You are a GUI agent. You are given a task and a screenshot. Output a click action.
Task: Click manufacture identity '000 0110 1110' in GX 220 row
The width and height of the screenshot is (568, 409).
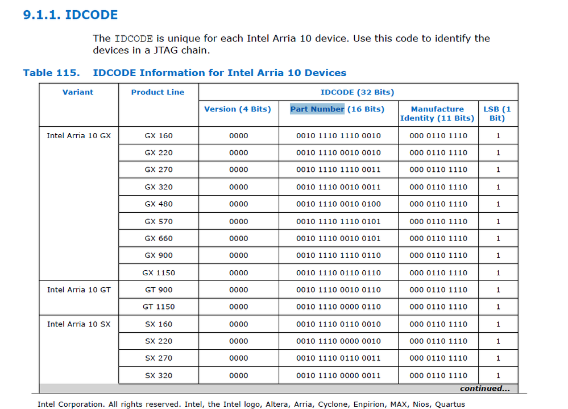[438, 153]
